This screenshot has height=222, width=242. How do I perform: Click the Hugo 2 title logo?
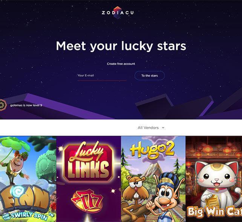[153, 150]
